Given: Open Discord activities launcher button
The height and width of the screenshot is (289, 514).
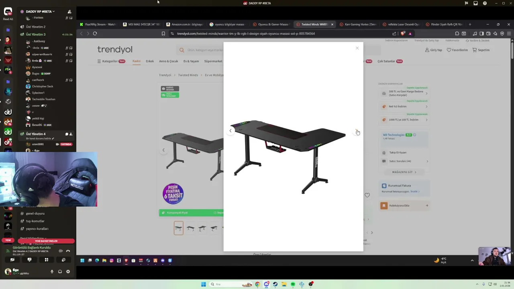Looking at the screenshot, I should (46, 260).
